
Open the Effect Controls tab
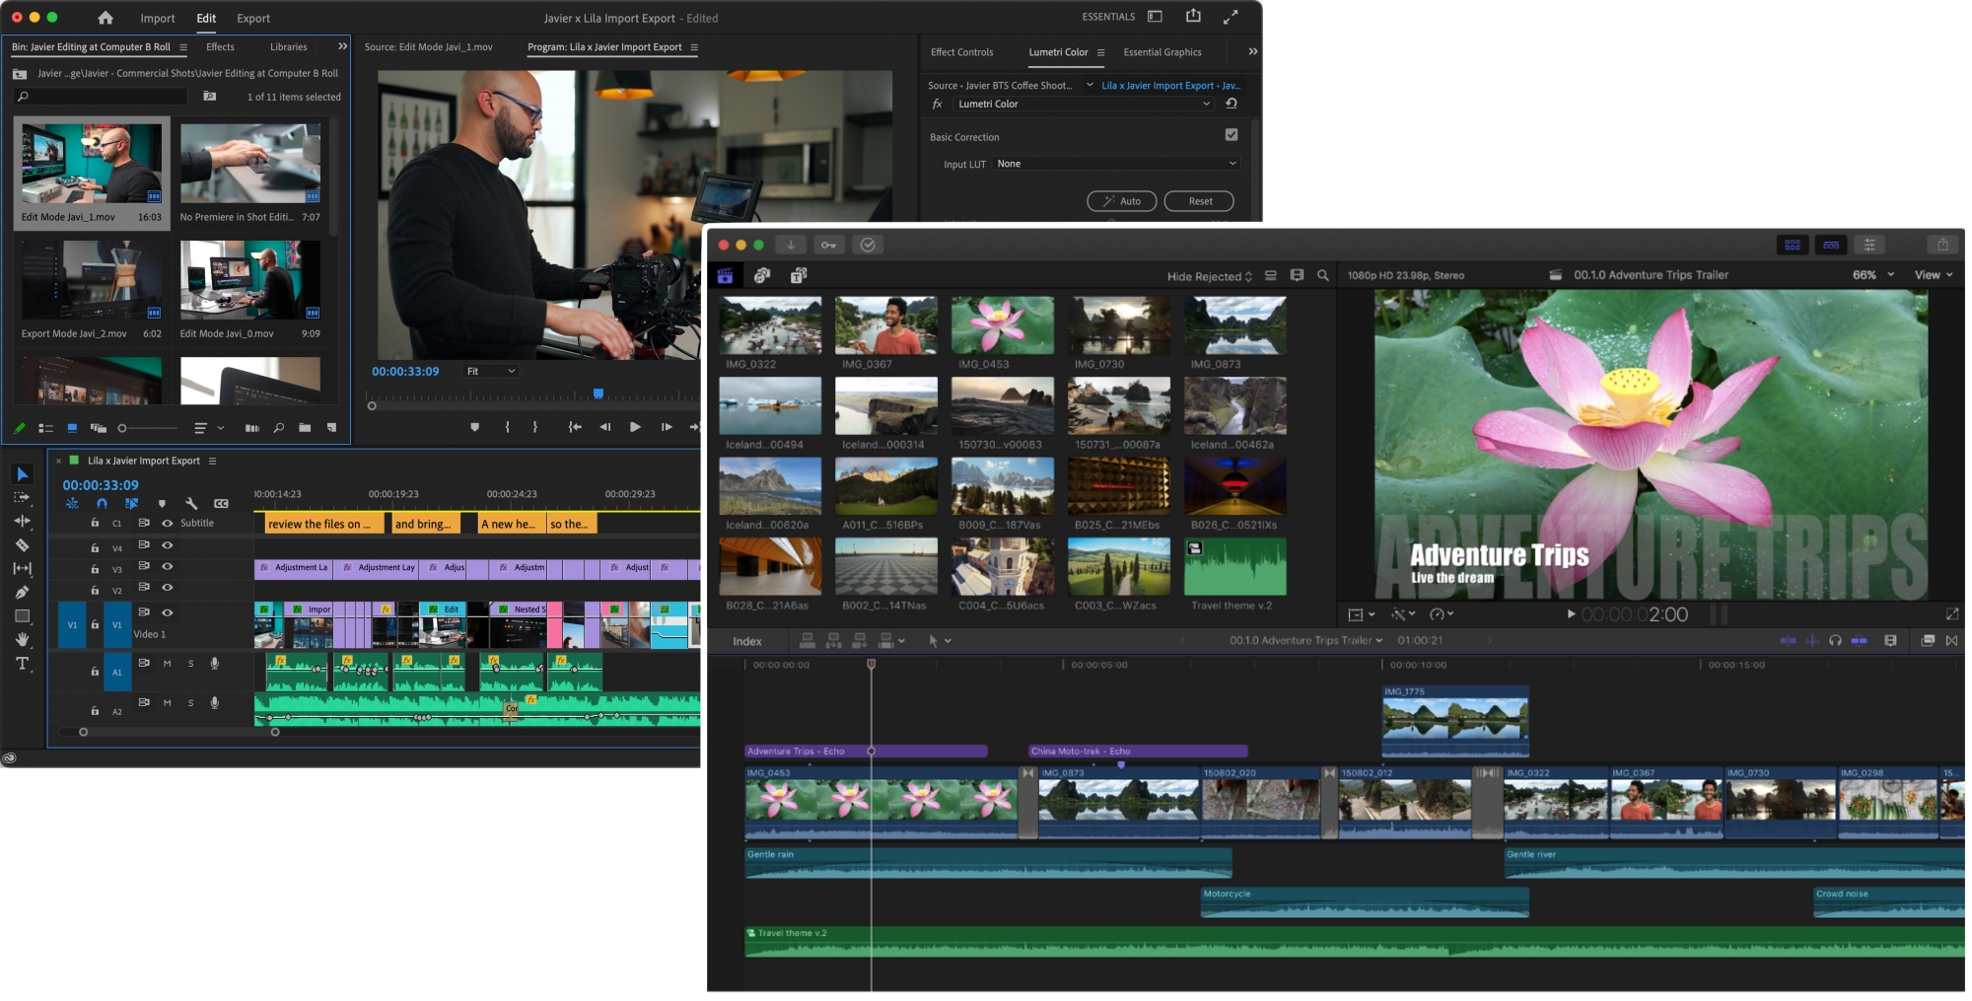[x=961, y=52]
